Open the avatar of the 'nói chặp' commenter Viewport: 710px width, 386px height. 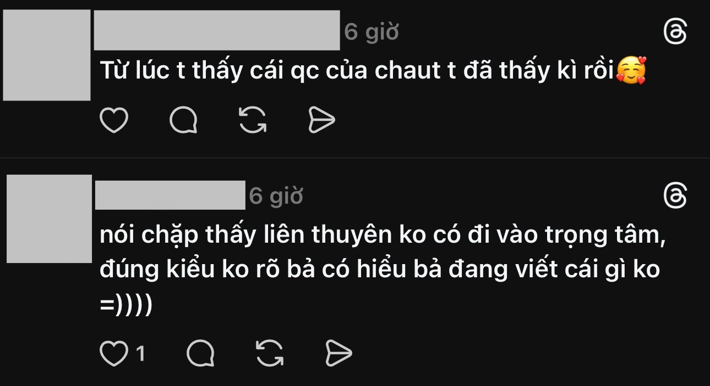50,219
